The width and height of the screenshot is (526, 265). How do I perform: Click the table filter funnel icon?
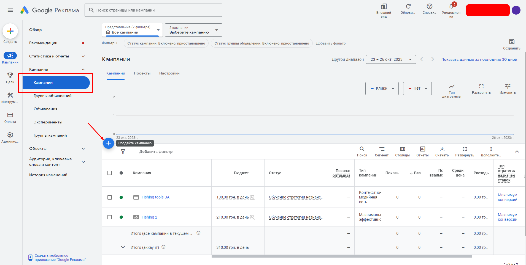123,151
